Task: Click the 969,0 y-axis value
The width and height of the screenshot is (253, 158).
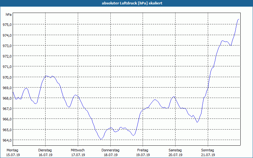Action: coord(7,88)
